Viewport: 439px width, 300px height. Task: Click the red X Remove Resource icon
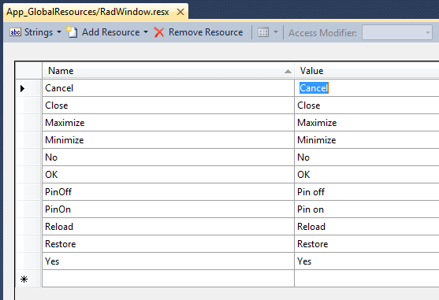(159, 32)
